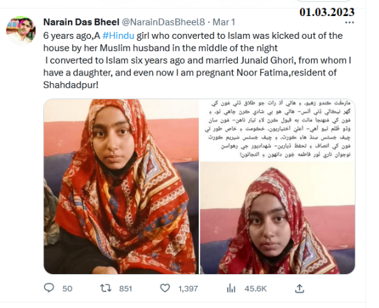Open the @NarainDasBheel8 handle link
The width and height of the screenshot is (379, 308).
[x=164, y=22]
